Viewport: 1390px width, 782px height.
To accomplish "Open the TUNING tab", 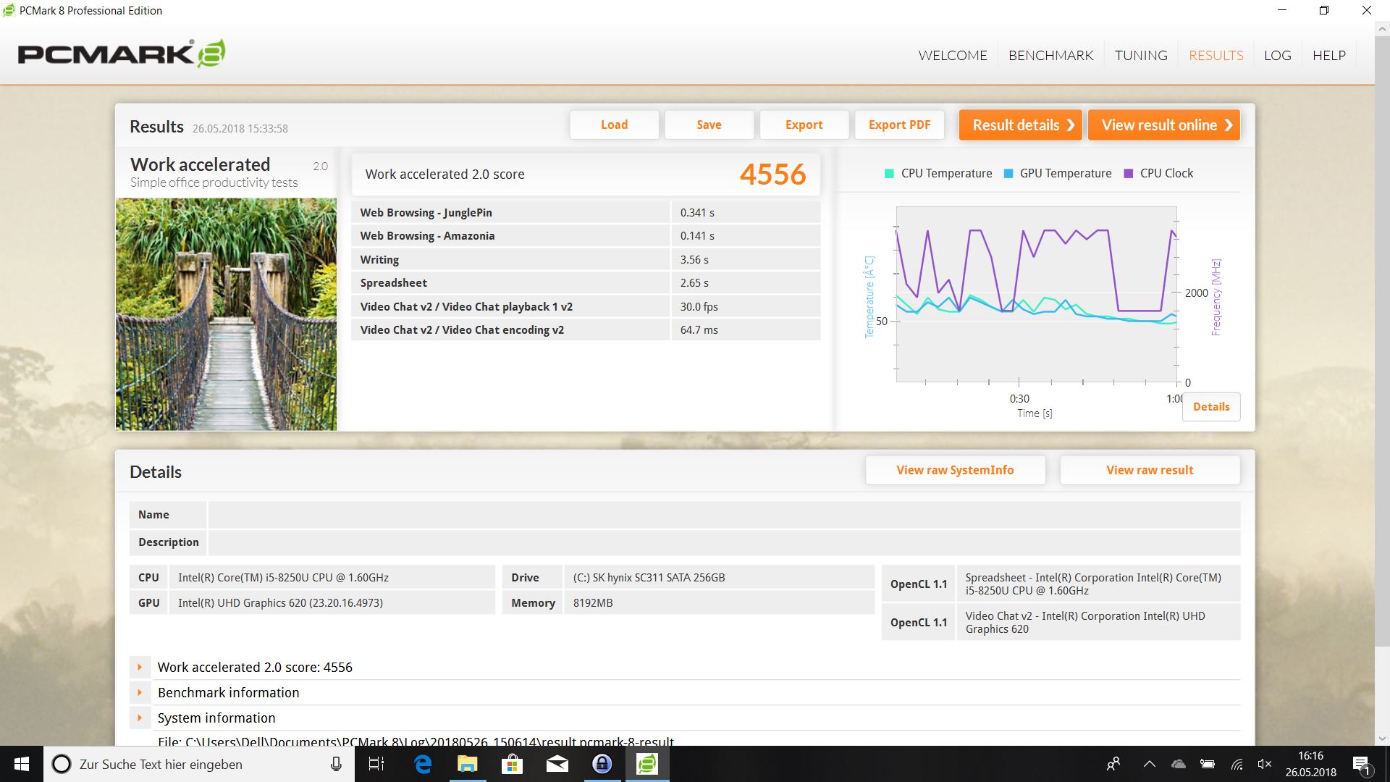I will click(x=1141, y=56).
